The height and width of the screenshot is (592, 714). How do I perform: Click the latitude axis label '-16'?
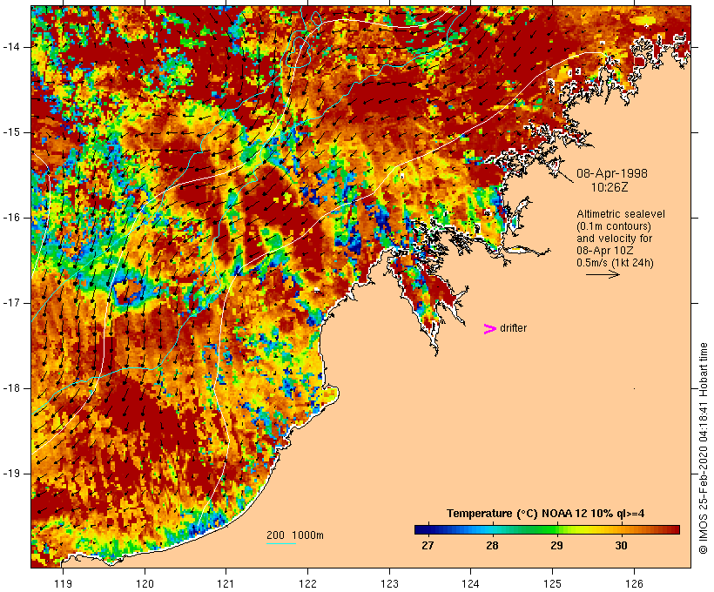click(11, 218)
